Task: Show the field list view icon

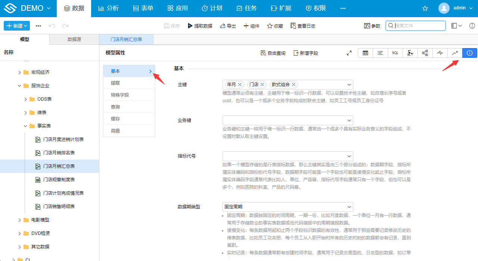Action: [x=380, y=53]
